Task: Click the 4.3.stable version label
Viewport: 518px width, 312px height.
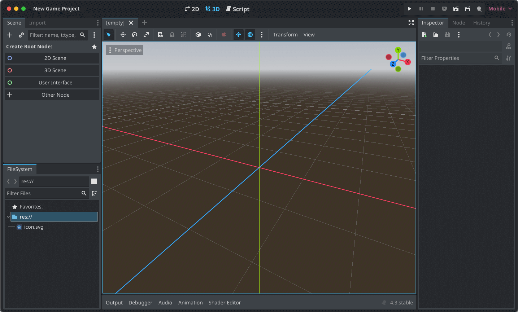Action: (x=401, y=303)
